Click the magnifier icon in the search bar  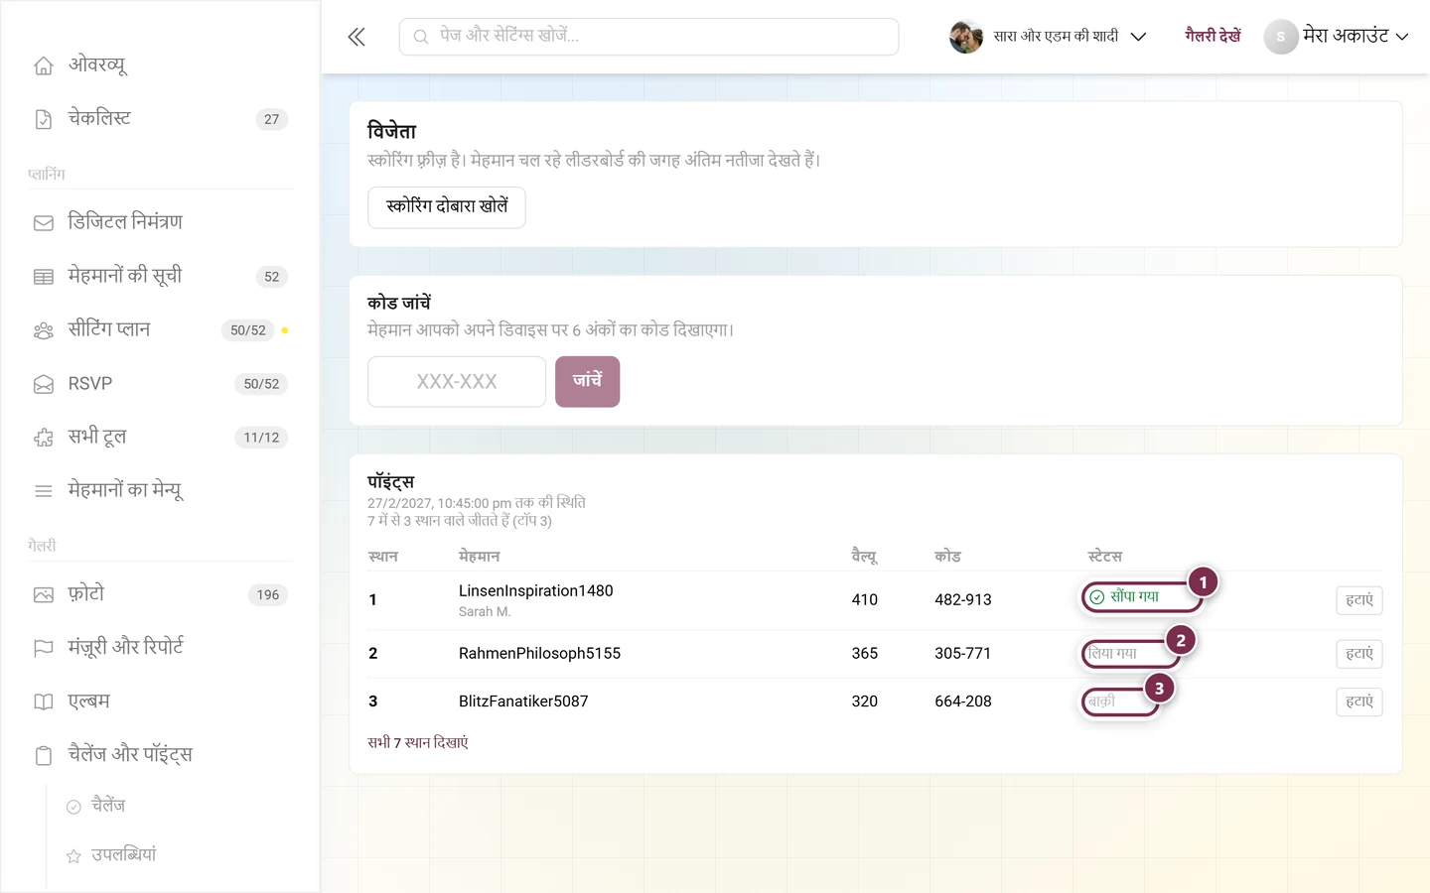421,37
